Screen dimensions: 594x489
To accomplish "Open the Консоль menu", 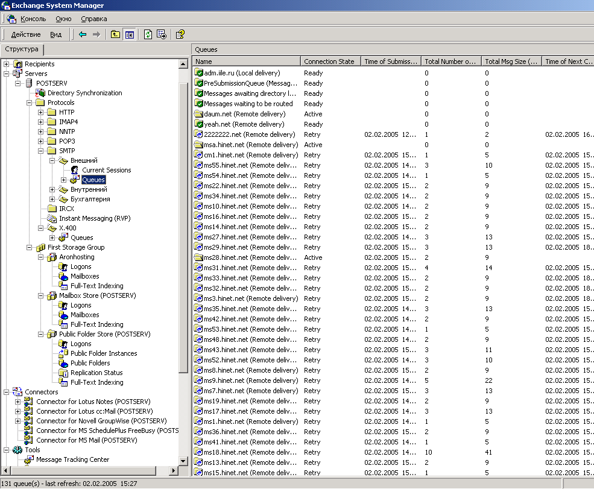I will tap(33, 19).
